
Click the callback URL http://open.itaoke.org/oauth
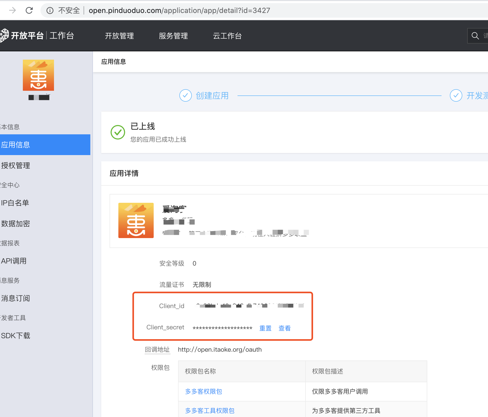[x=220, y=350]
